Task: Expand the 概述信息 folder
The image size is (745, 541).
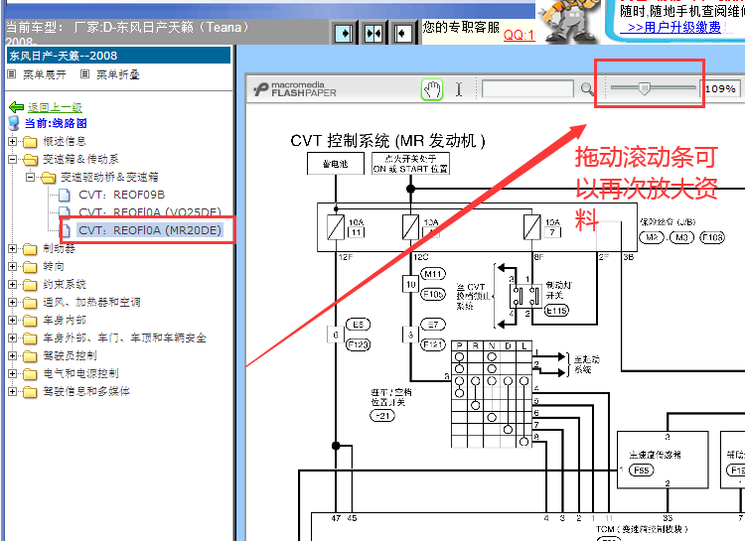Action: pyautogui.click(x=13, y=142)
